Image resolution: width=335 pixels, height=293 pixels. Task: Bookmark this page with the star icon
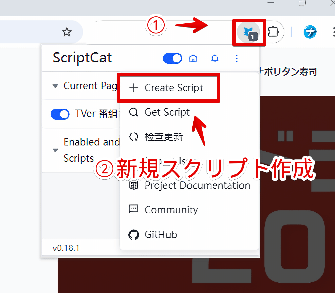pyautogui.click(x=67, y=32)
